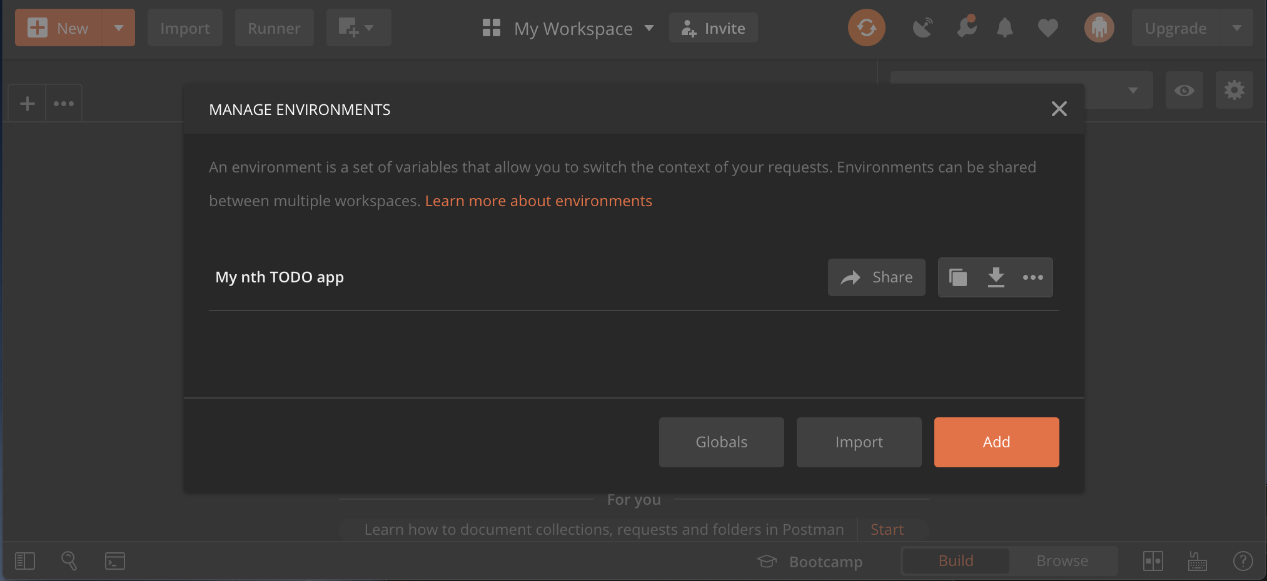Open the My nth TODO app environment
Viewport: 1267px width, 581px height.
click(280, 277)
